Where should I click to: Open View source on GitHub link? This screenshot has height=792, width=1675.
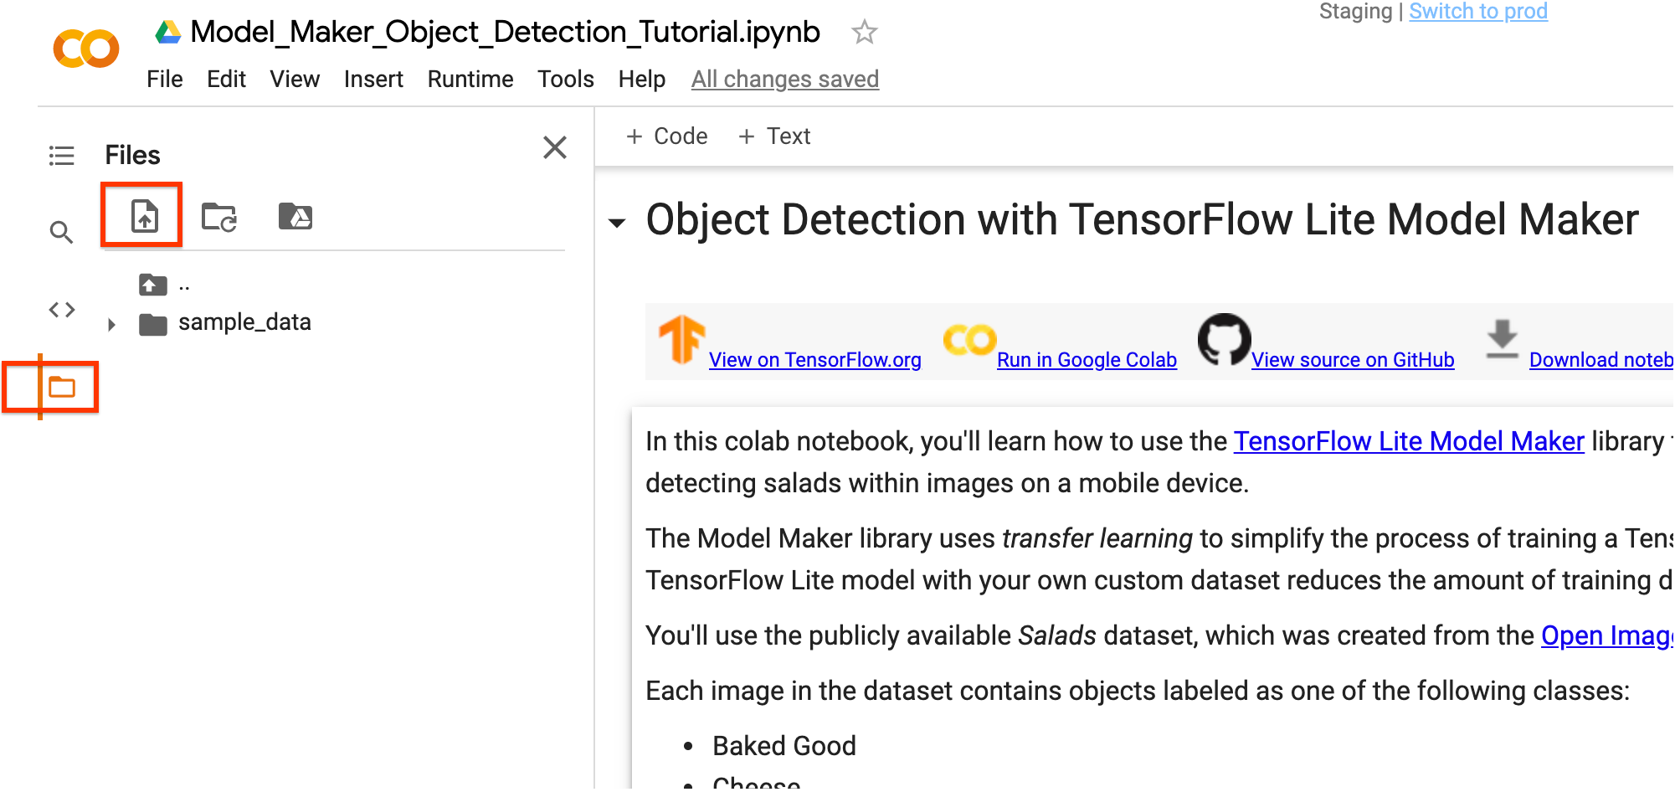1353,360
